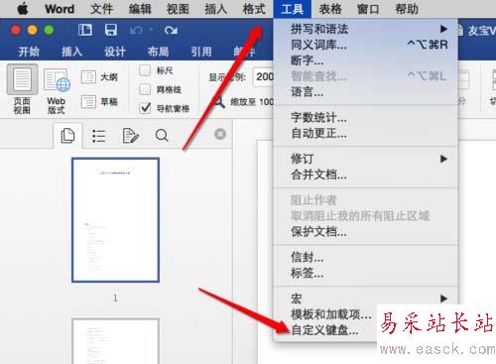The image size is (496, 364).
Task: Switch to the Design (设计) ribbon tab
Action: click(x=115, y=52)
